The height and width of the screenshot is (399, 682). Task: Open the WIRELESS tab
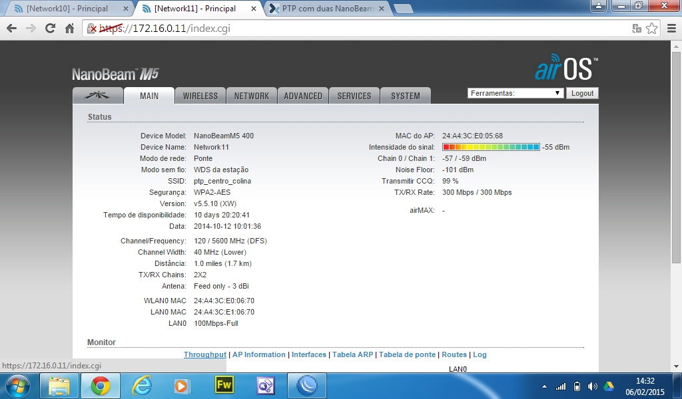pos(200,96)
